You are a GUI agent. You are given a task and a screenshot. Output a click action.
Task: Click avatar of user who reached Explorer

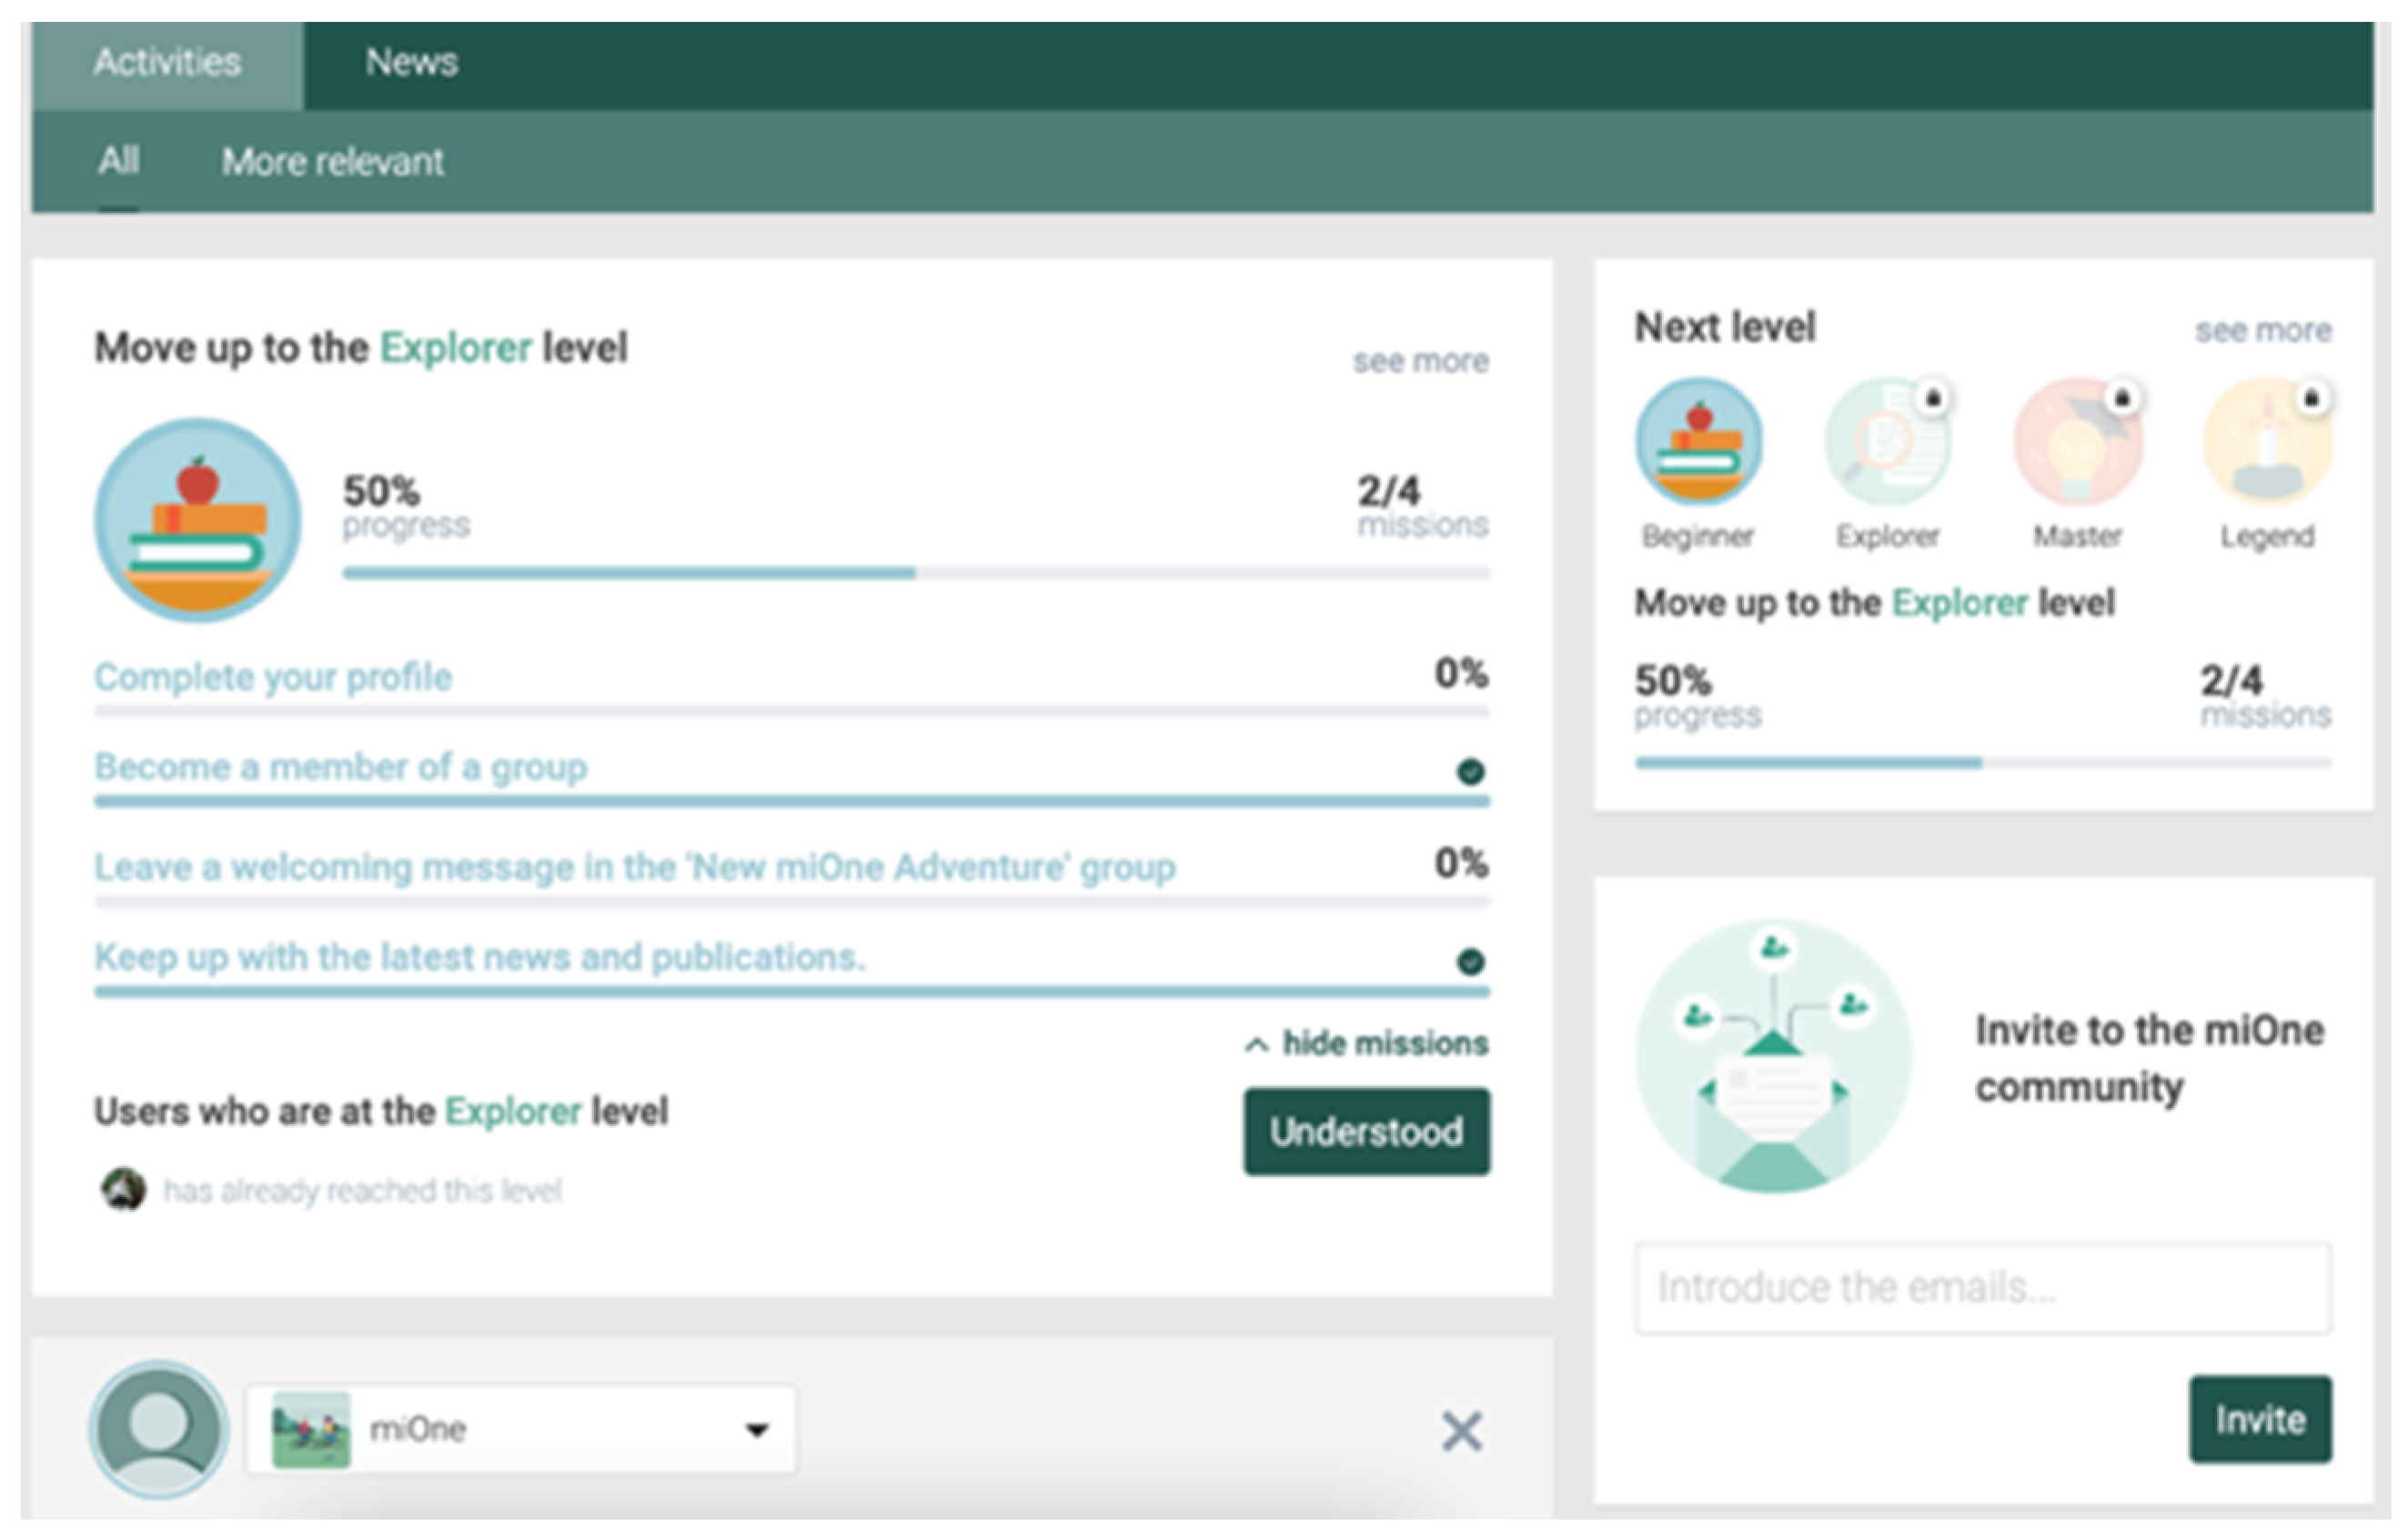[123, 1189]
